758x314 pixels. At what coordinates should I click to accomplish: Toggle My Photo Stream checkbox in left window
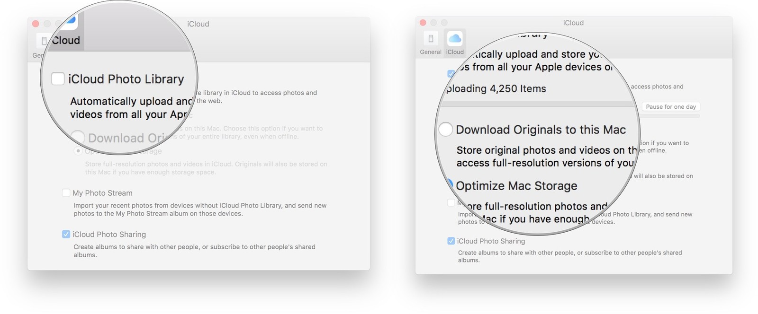(66, 193)
